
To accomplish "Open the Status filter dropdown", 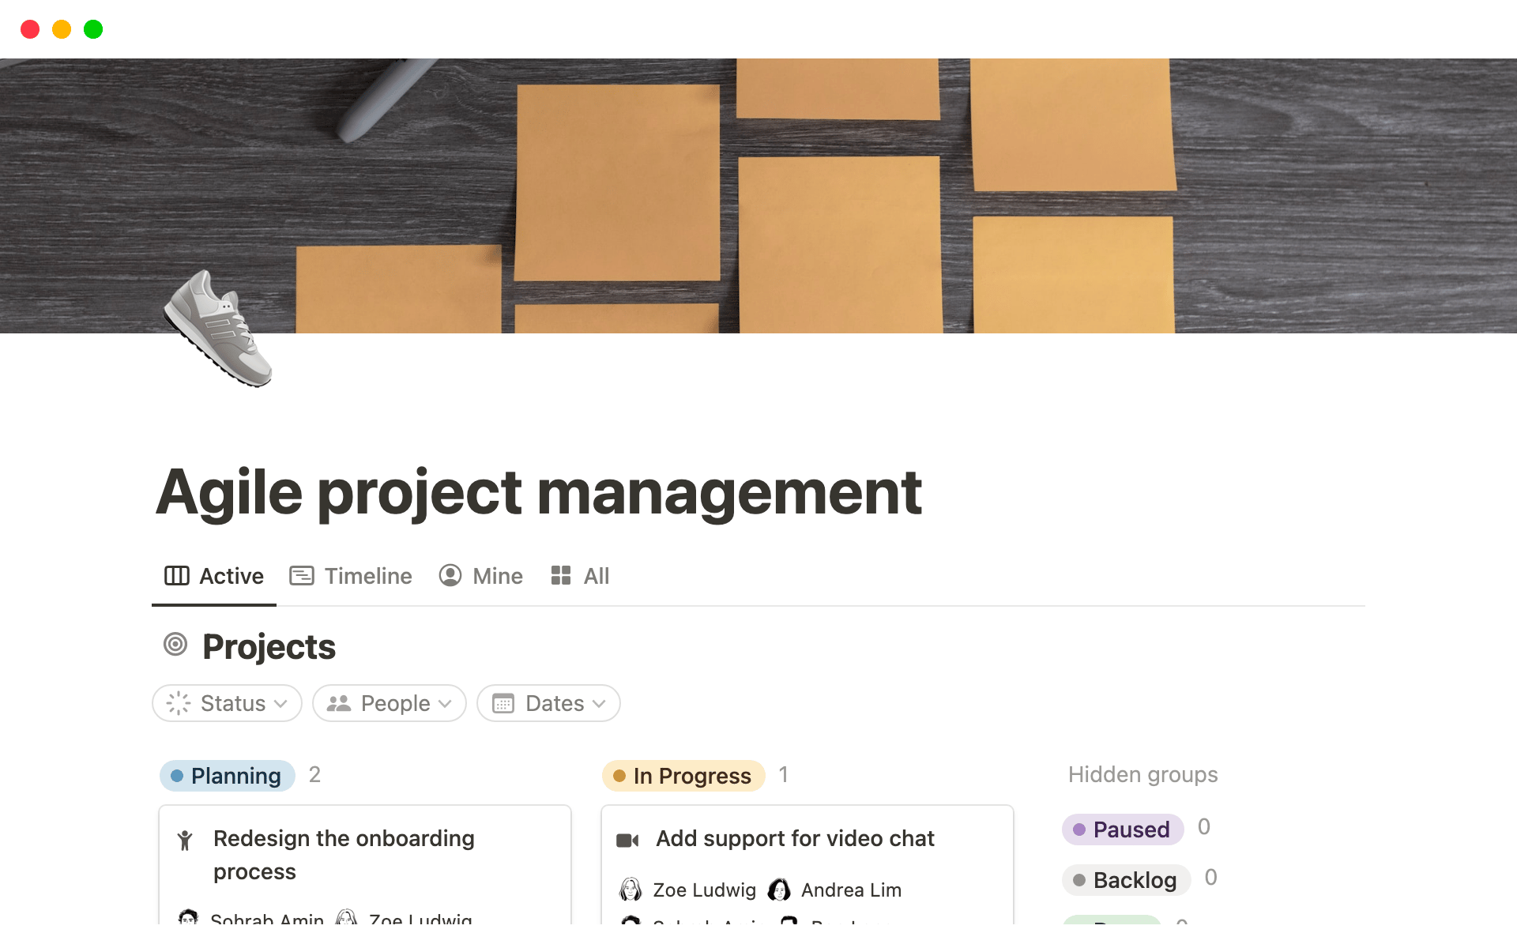I will pos(226,703).
